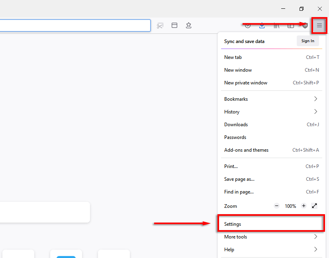Open a New private window

pyautogui.click(x=272, y=83)
